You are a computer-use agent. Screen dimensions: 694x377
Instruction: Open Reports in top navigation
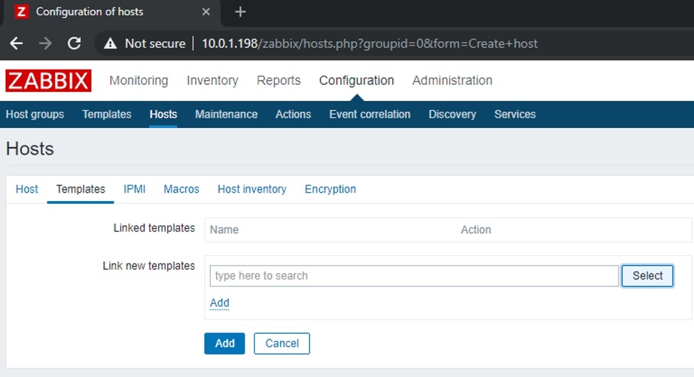279,81
